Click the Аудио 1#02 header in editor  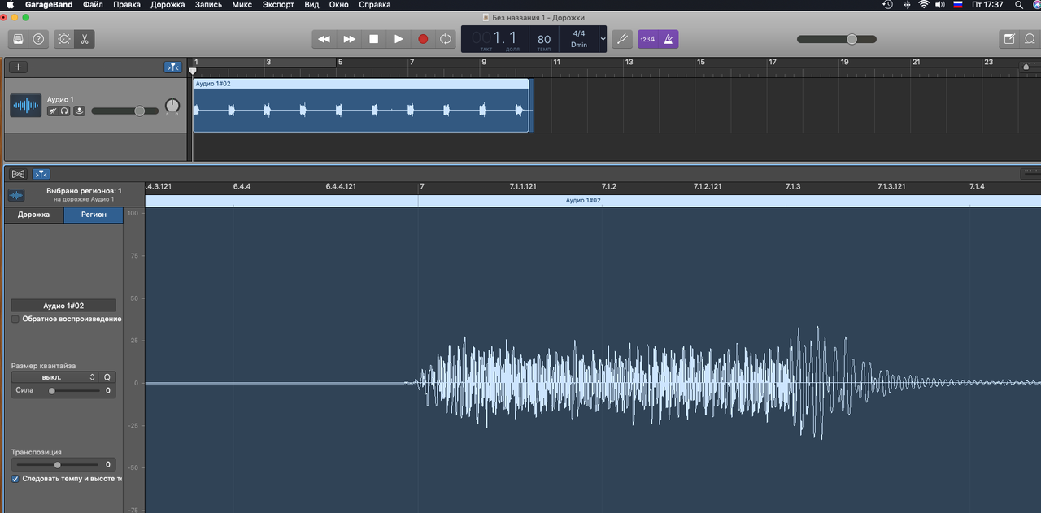click(x=583, y=200)
